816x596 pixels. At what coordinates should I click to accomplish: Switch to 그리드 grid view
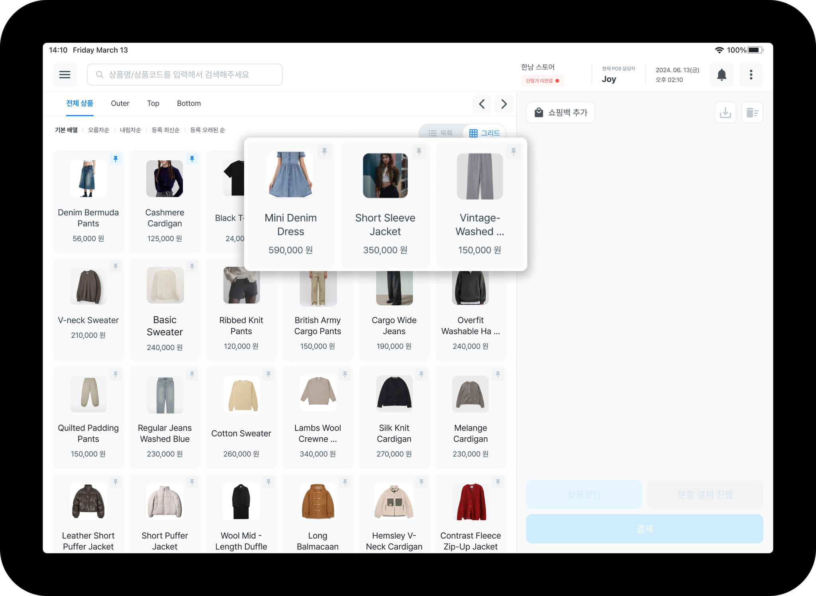pos(485,133)
